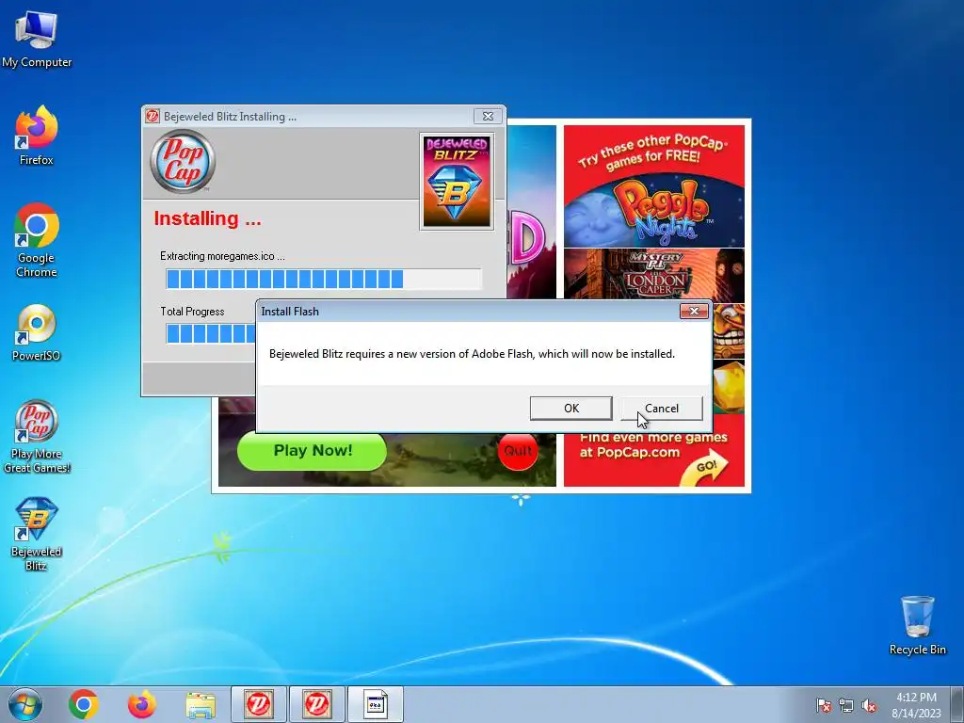
Task: Launch Chrome from the taskbar
Action: (x=84, y=704)
